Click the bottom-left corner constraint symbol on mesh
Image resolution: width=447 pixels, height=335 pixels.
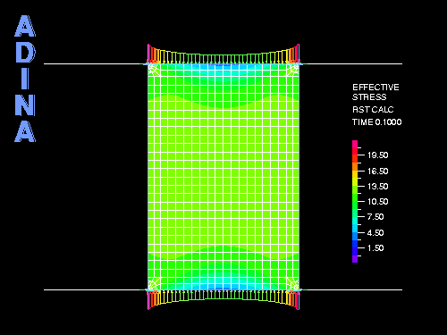point(154,283)
